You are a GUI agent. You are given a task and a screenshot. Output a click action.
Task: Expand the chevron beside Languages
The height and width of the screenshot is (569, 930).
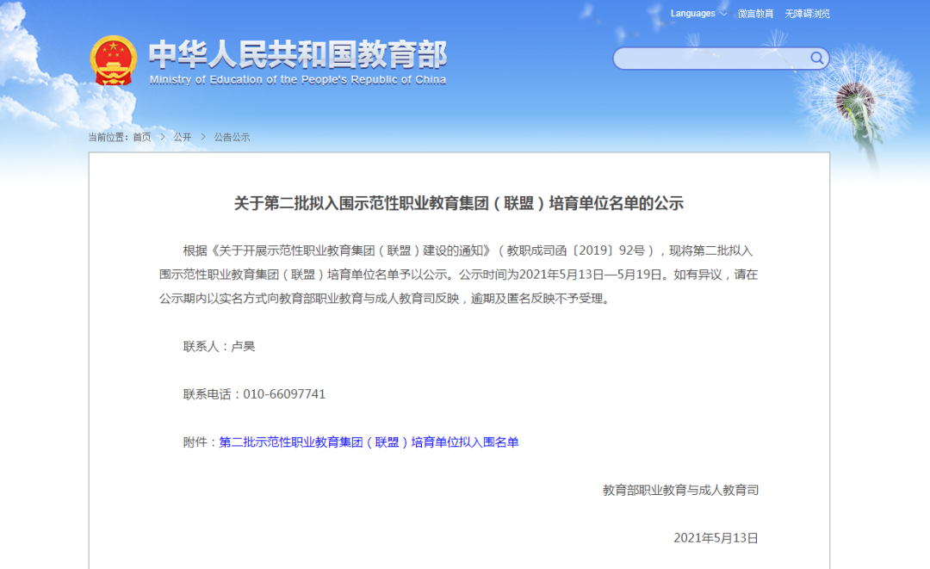pos(723,14)
